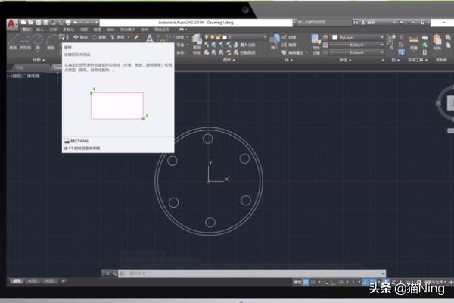Click the color wheel icon in Properties panel
Viewport: 454px width, 303px height.
(325, 37)
